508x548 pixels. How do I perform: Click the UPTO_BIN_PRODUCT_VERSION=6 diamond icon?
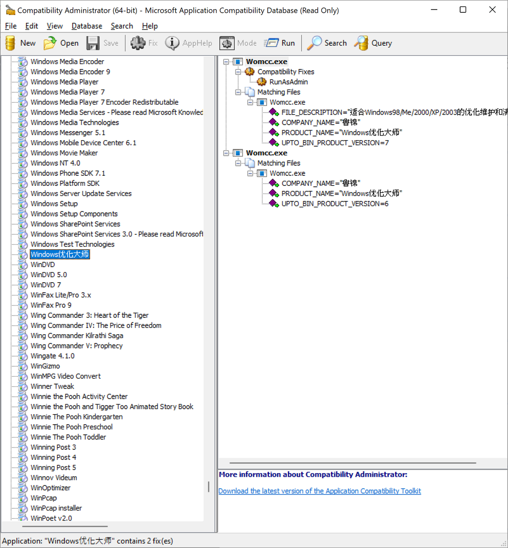pos(274,204)
